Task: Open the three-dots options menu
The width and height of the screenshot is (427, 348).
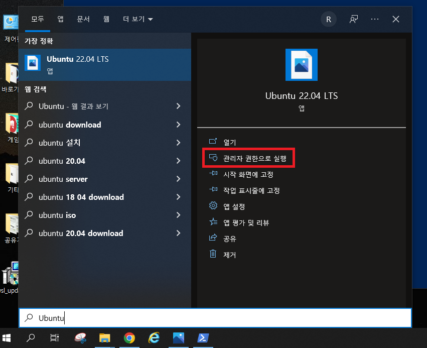Action: coord(375,19)
